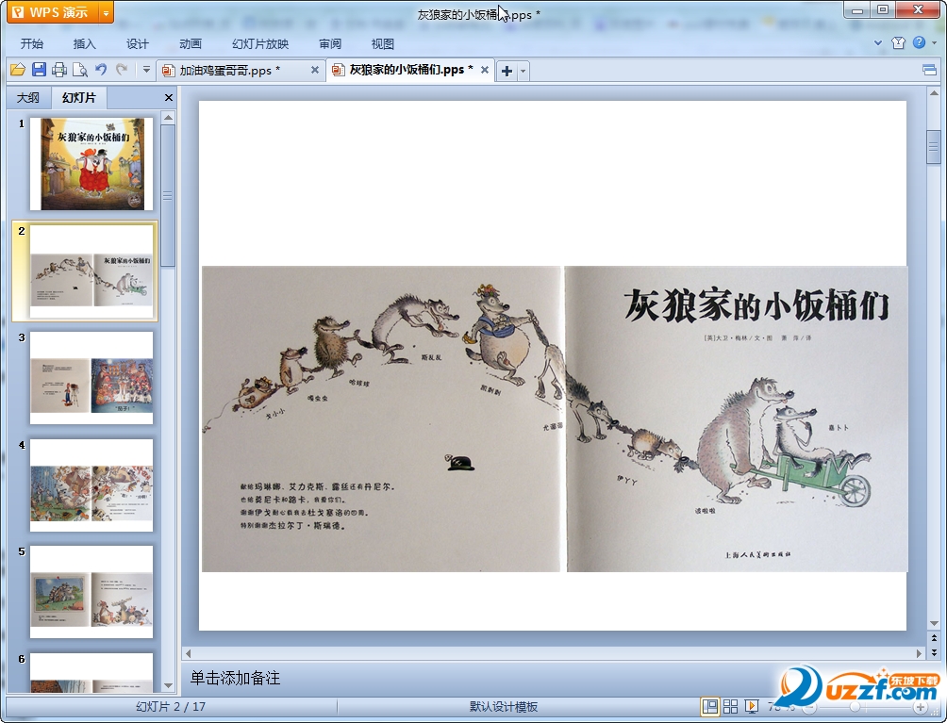Open the 幻灯片放映 ribbon tab
This screenshot has width=947, height=723.
pos(260,44)
